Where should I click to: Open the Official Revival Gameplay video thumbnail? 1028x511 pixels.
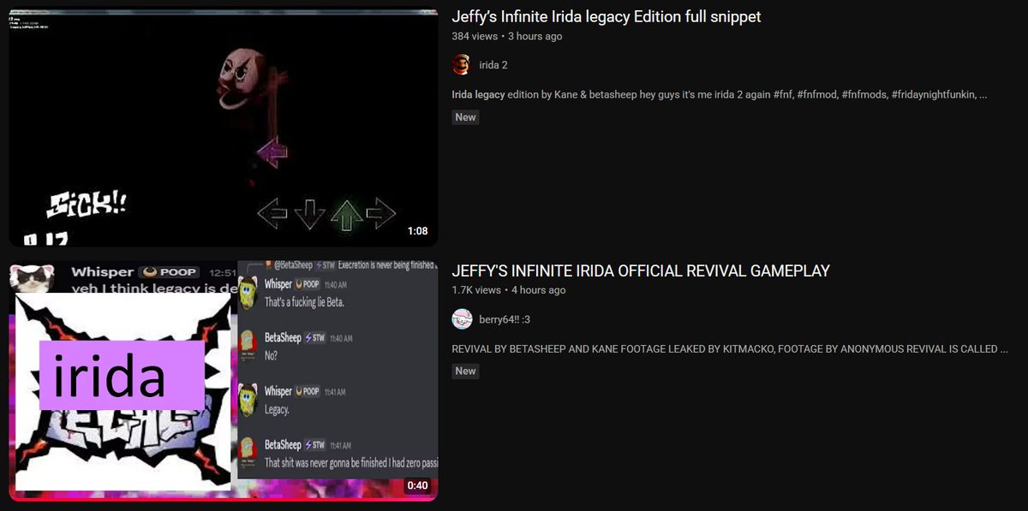pos(224,381)
